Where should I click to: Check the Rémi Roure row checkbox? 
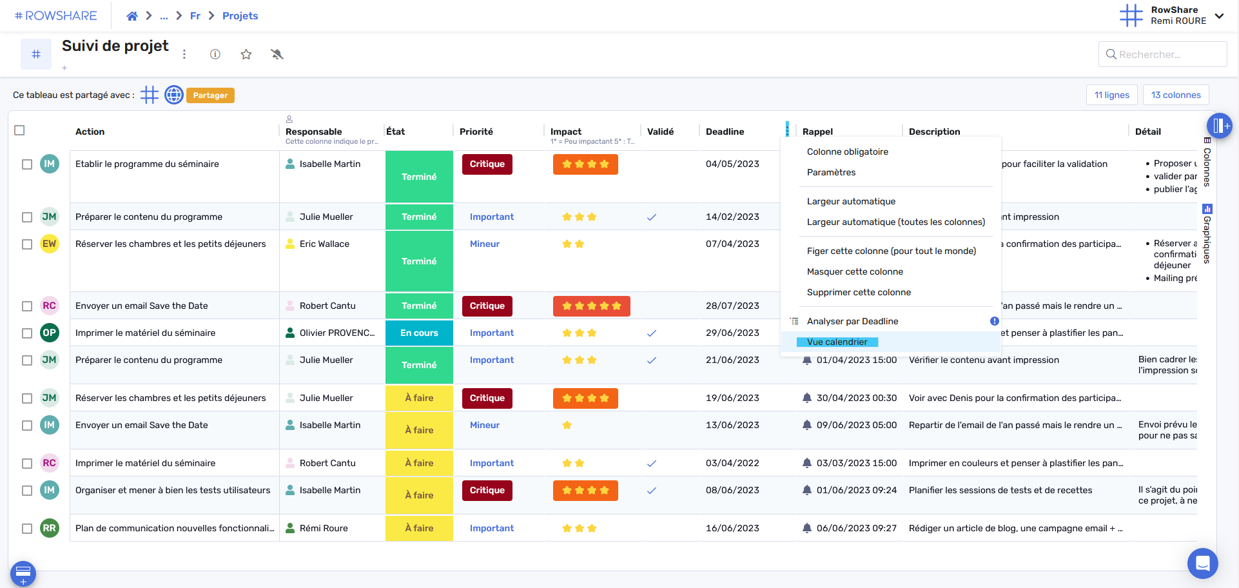[x=27, y=529]
